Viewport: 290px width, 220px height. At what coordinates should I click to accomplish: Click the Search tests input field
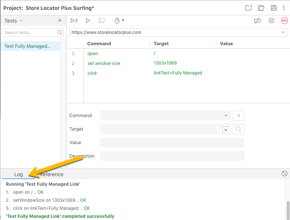(x=30, y=32)
